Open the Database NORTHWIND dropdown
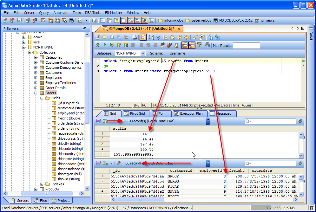 pos(143,53)
